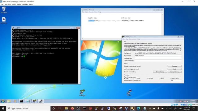Show hidden tray icons on the host taskbar
Image resolution: width=198 pixels, height=111 pixels.
click(150, 108)
